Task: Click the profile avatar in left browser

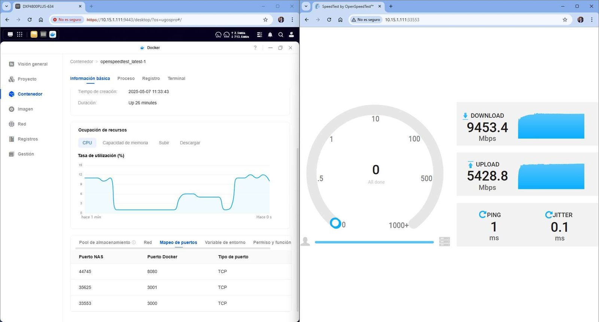Action: 281,19
